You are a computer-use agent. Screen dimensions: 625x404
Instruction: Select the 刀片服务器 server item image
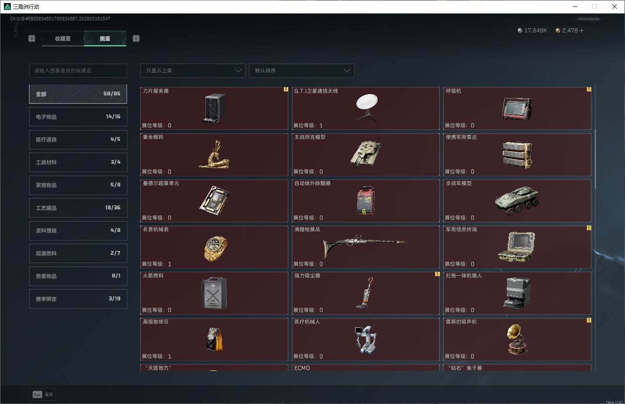215,108
